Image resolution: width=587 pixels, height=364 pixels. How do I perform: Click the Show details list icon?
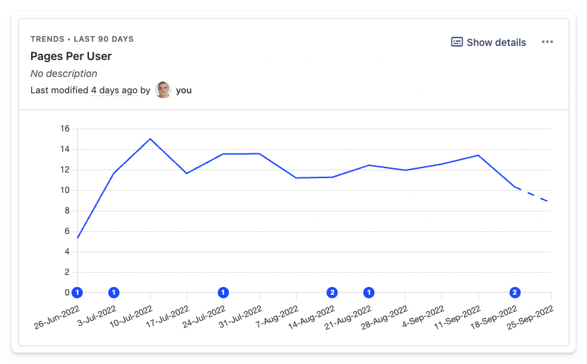[457, 42]
